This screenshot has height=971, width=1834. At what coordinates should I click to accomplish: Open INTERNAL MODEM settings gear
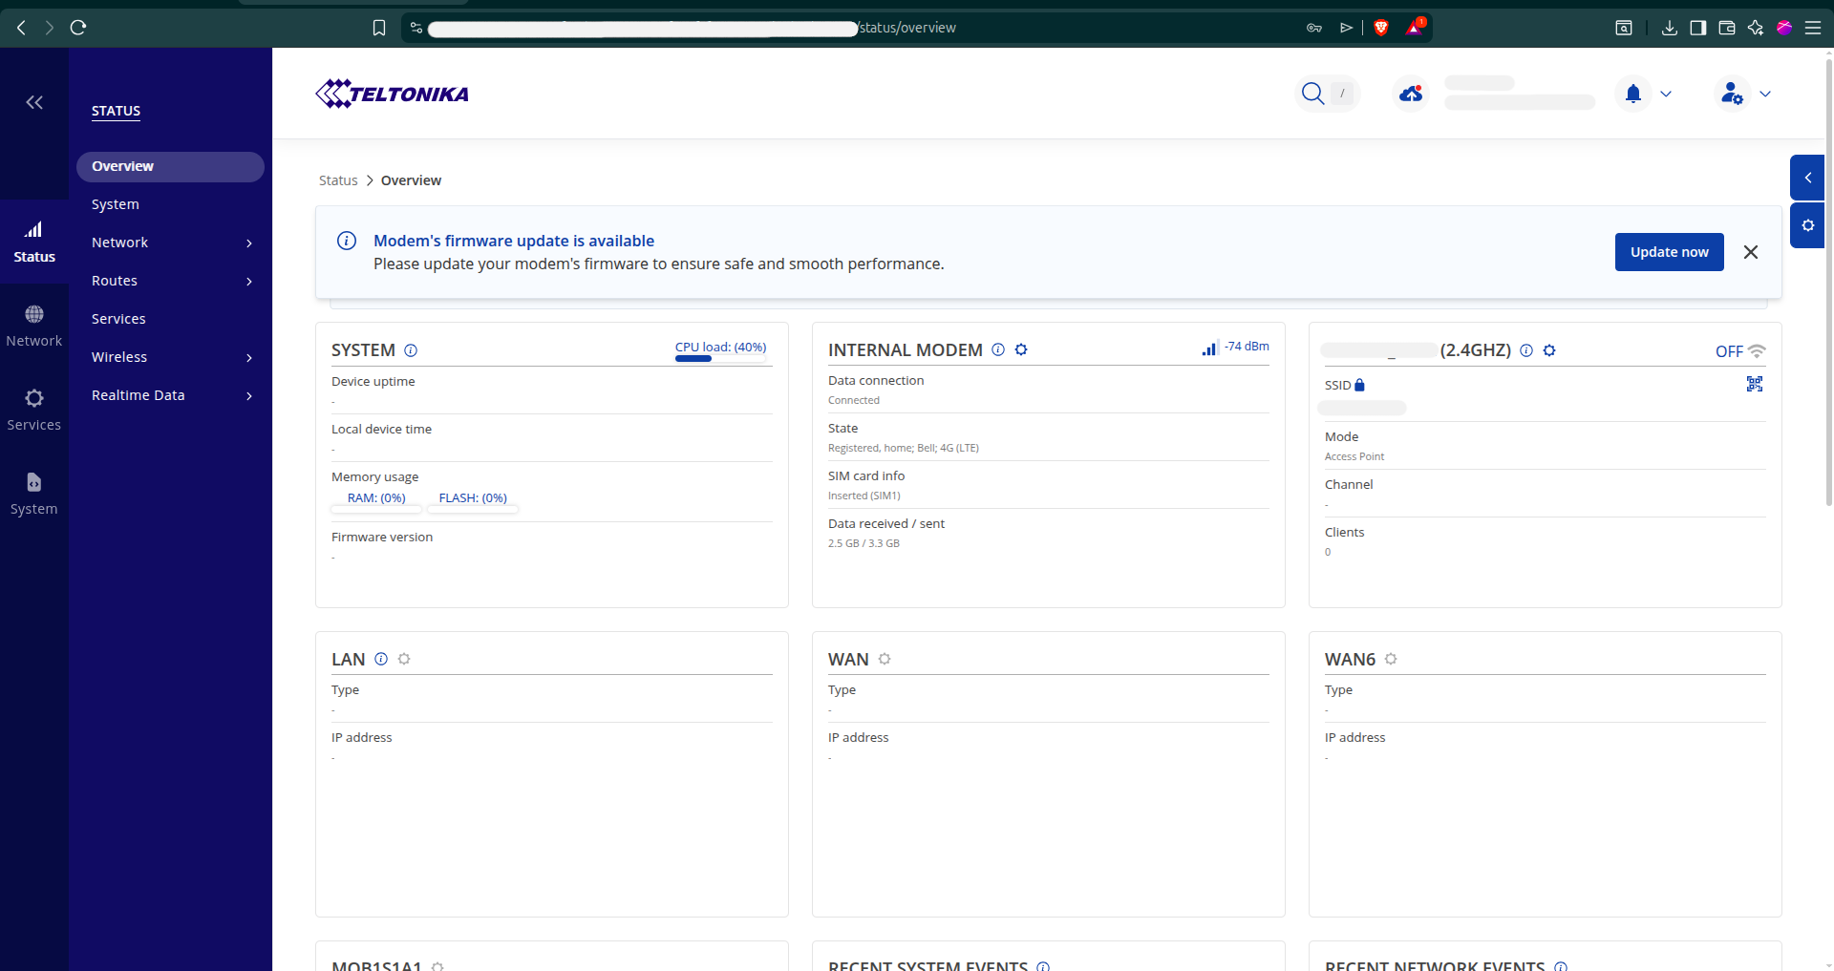[x=1021, y=349]
